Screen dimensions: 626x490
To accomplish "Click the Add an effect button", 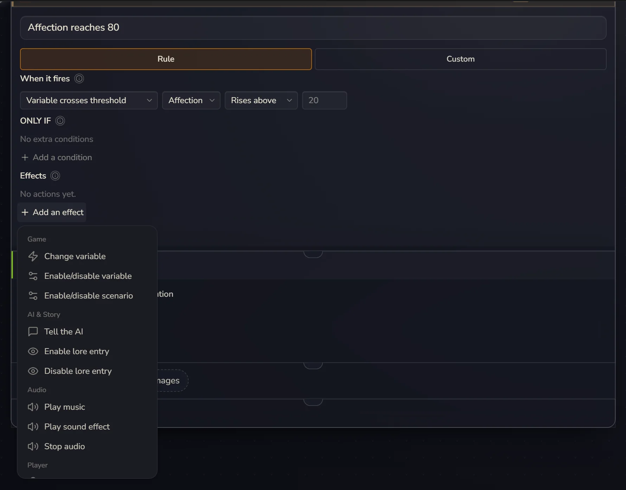I will click(x=52, y=212).
